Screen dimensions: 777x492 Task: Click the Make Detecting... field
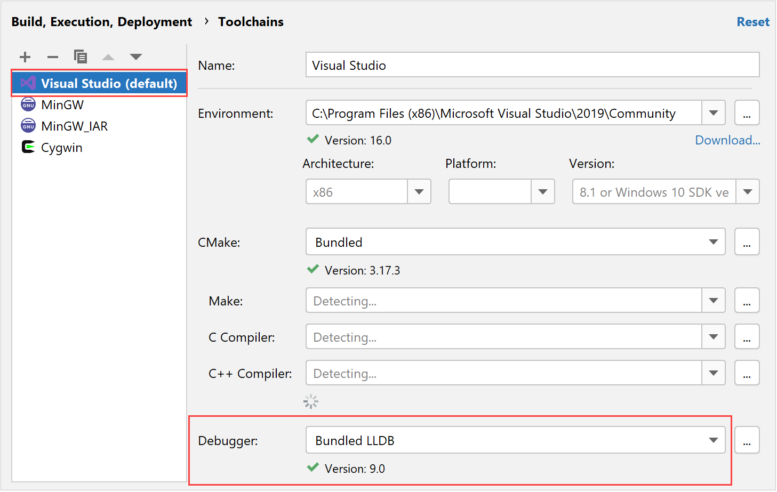coord(503,301)
